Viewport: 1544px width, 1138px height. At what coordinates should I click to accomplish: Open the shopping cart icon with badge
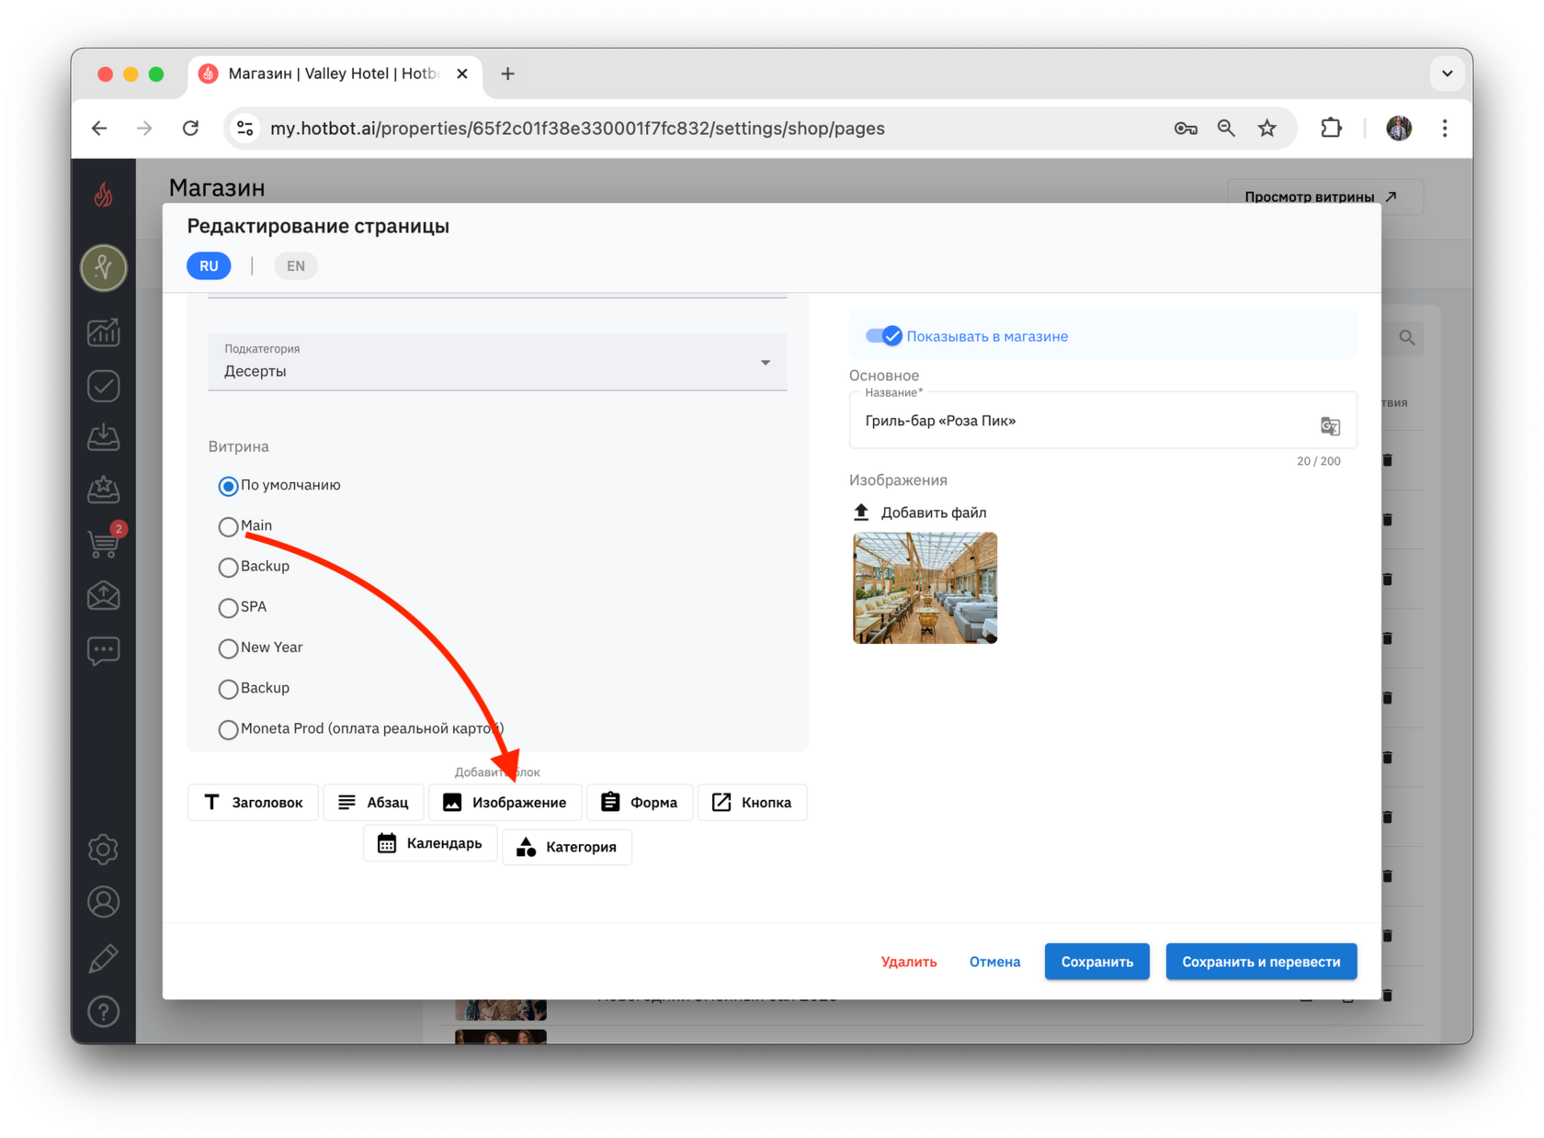(x=104, y=544)
